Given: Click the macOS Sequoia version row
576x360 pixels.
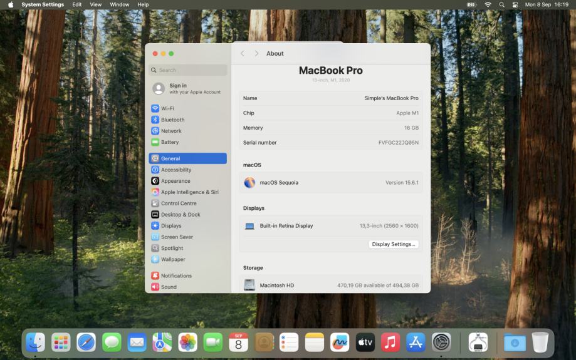Looking at the screenshot, I should (x=330, y=183).
